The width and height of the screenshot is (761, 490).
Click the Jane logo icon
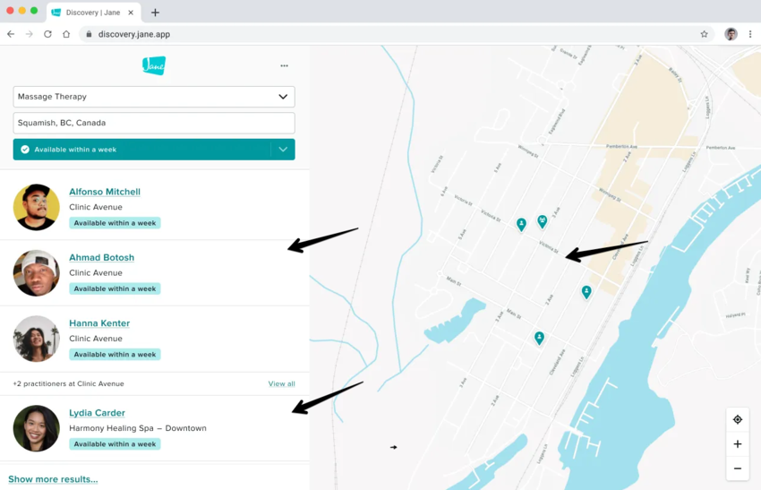[154, 65]
